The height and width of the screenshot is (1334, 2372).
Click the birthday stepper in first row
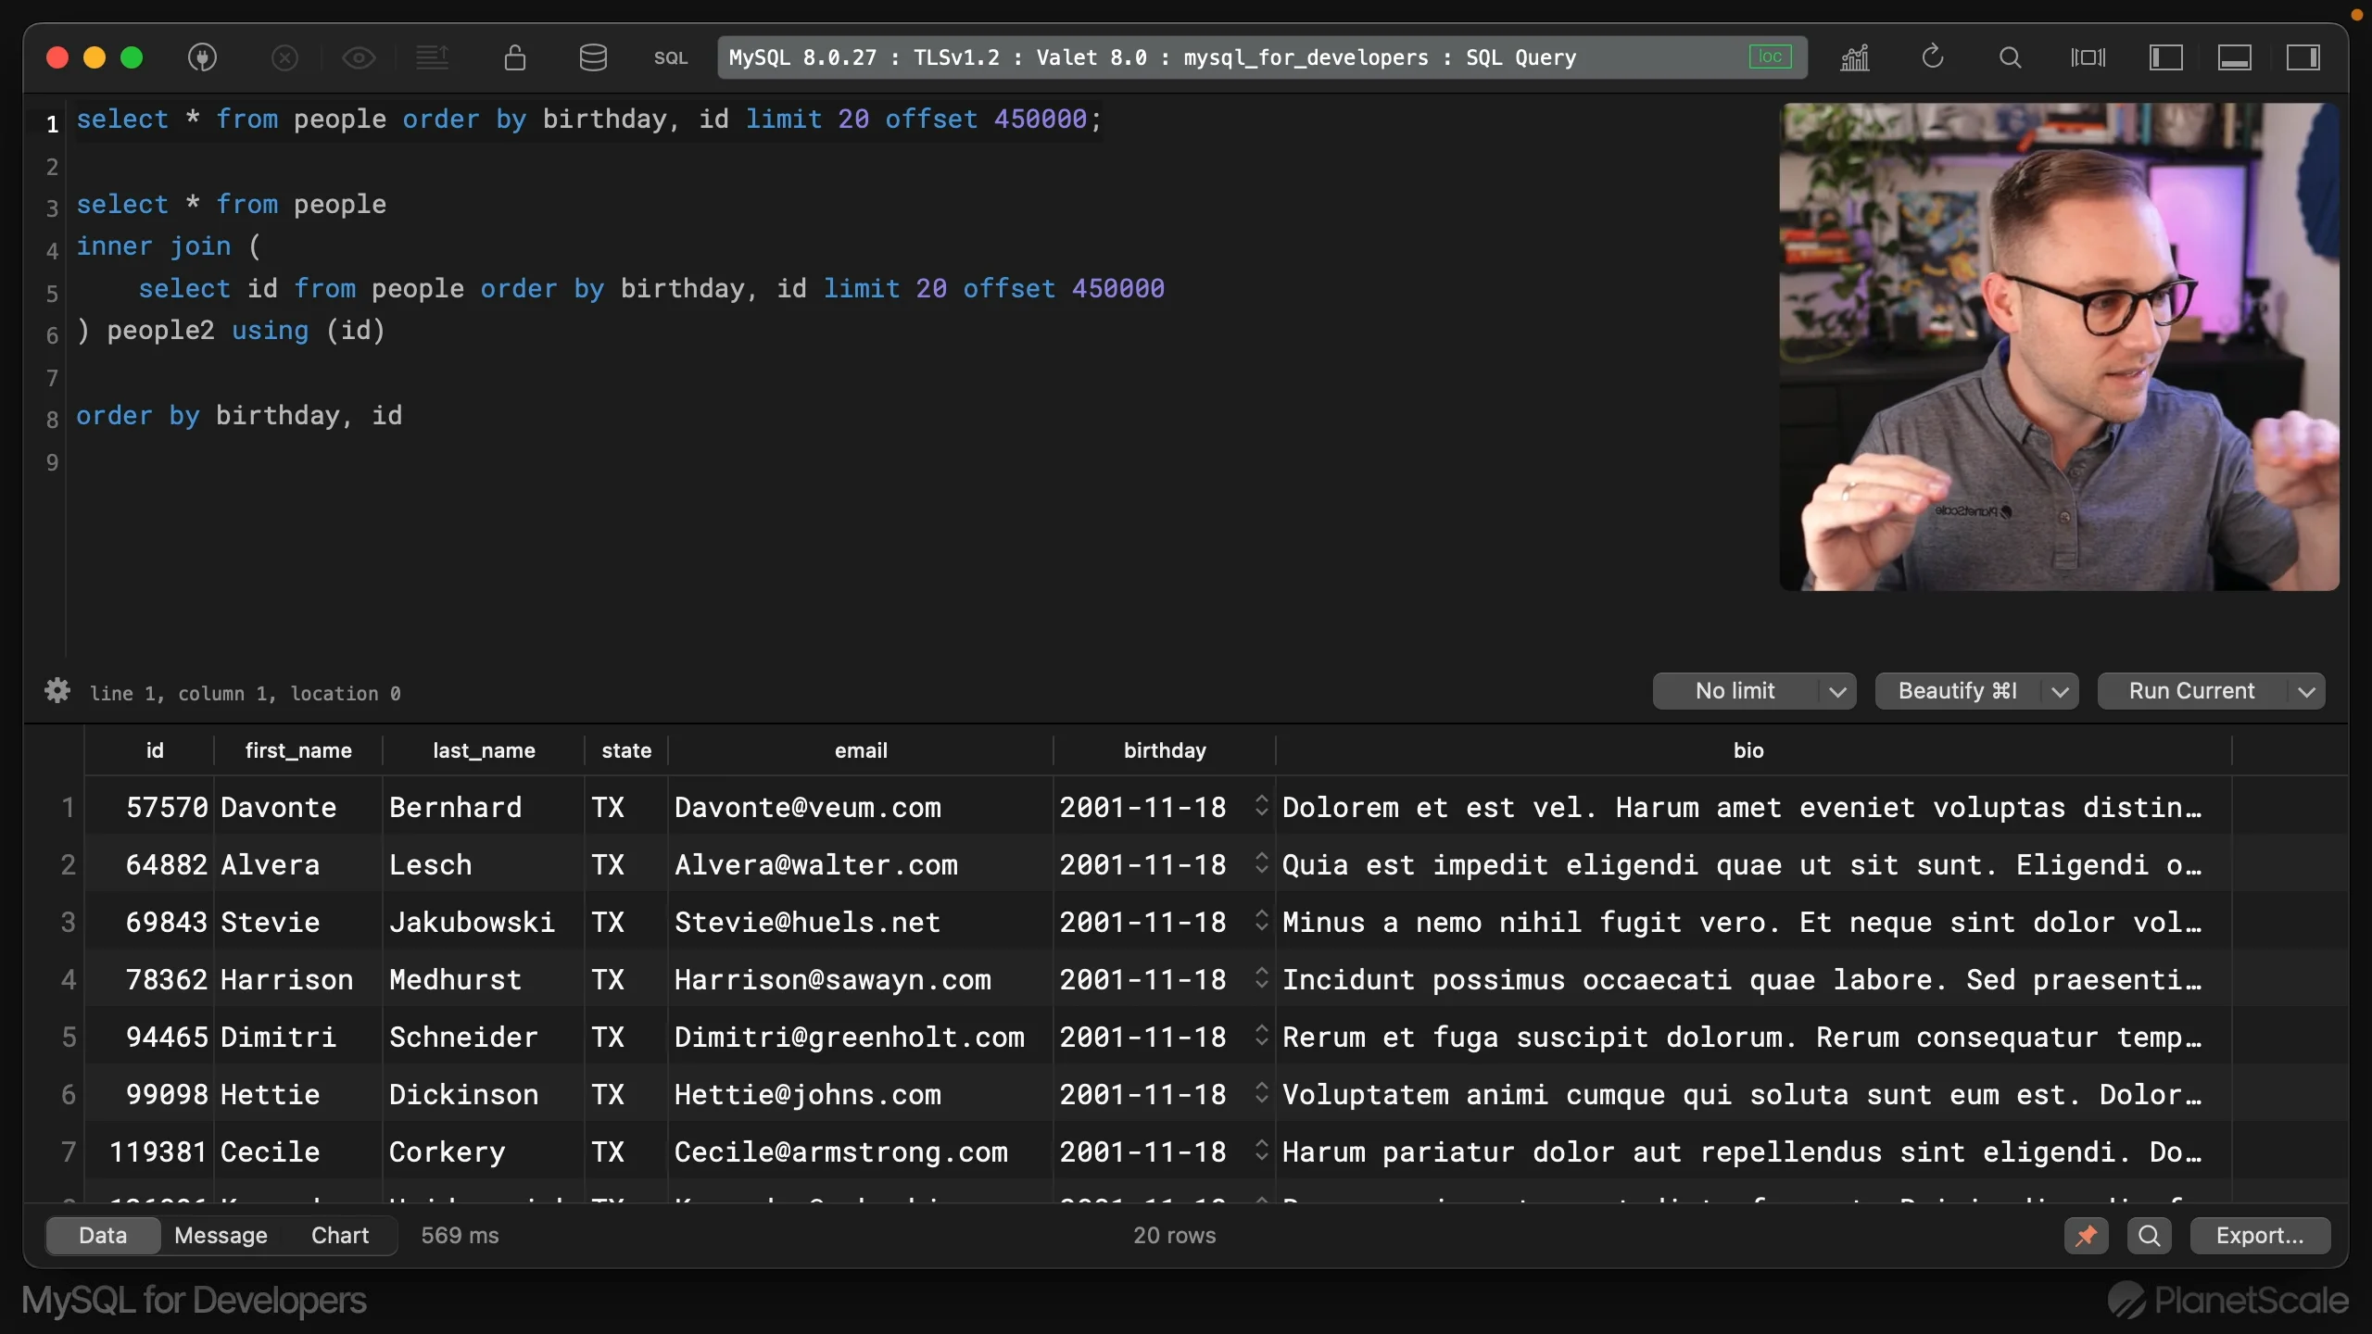[x=1261, y=806]
